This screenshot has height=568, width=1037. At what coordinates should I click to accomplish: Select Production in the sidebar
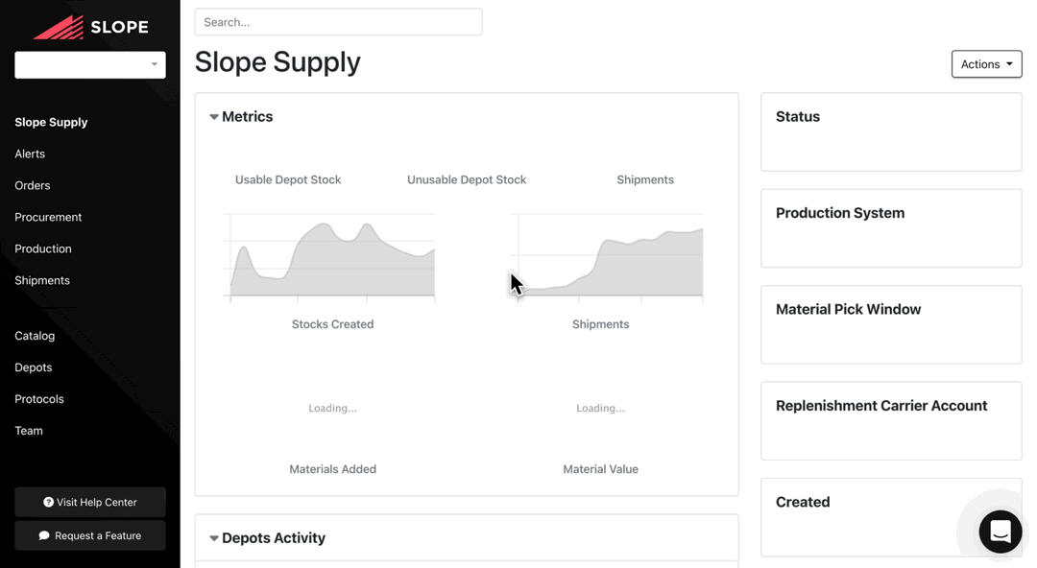point(43,248)
